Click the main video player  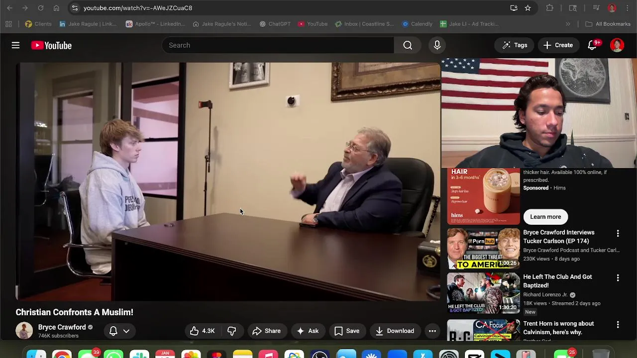click(x=228, y=181)
